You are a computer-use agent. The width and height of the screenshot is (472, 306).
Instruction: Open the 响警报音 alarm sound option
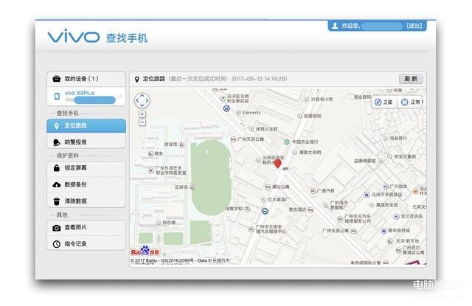coord(86,142)
